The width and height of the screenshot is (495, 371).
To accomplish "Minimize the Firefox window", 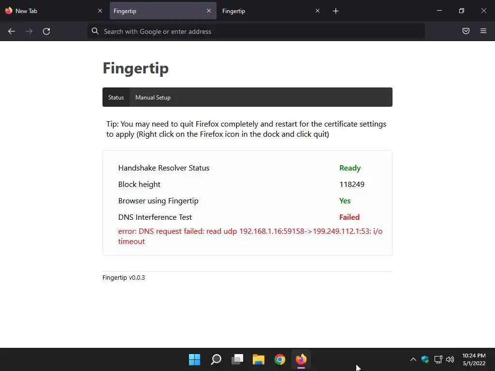I will pyautogui.click(x=439, y=11).
